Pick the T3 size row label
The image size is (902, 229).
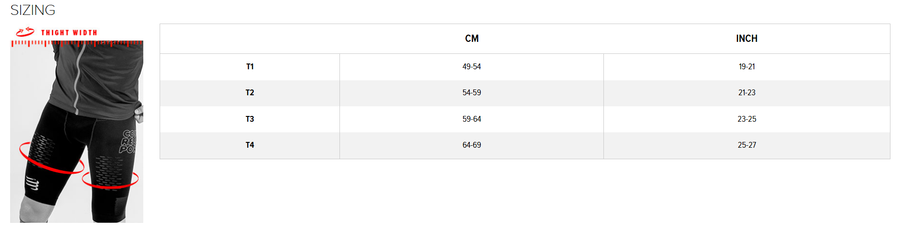(x=250, y=119)
